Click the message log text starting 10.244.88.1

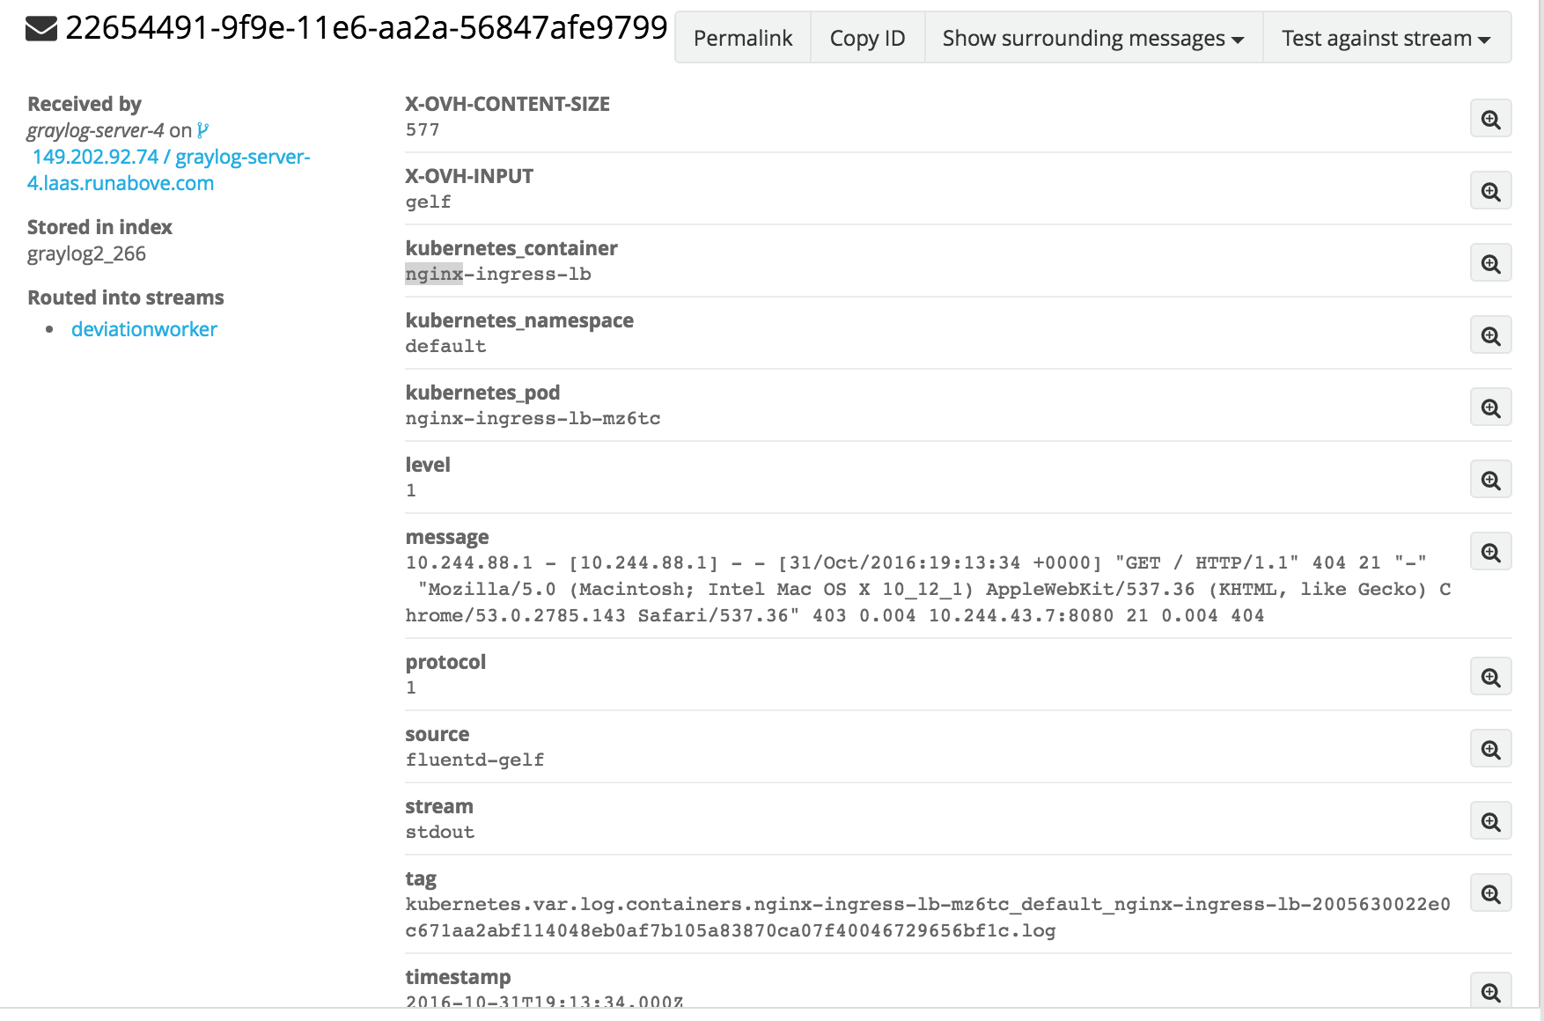pyautogui.click(x=928, y=590)
